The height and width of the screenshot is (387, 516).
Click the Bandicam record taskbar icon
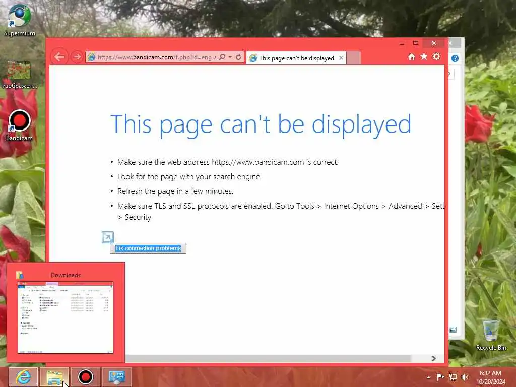pyautogui.click(x=86, y=377)
